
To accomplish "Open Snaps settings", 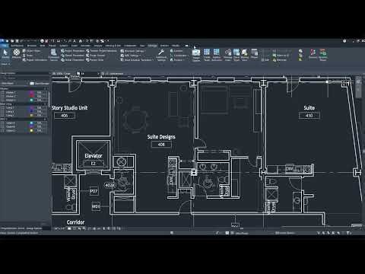I will pos(28,56).
